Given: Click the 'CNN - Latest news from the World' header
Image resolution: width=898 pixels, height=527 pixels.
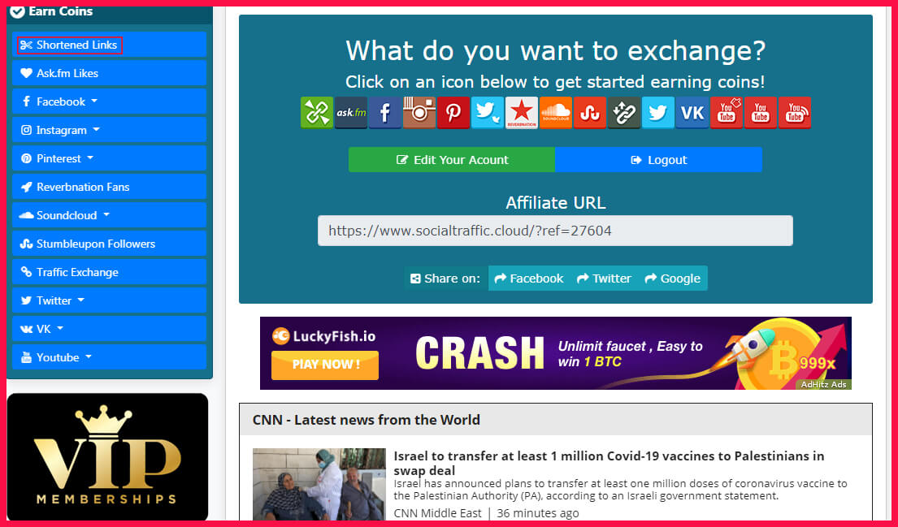Looking at the screenshot, I should coord(366,420).
